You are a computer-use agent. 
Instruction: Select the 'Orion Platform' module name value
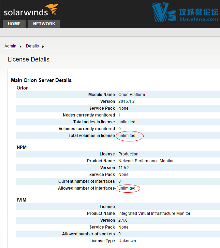[132, 95]
